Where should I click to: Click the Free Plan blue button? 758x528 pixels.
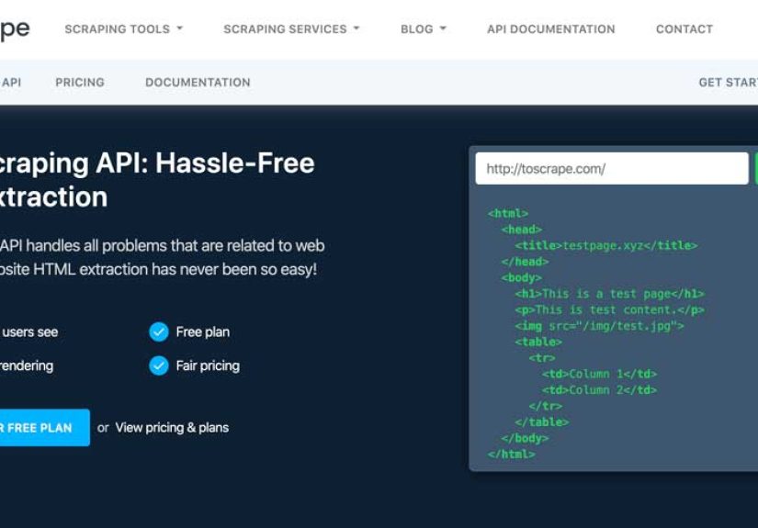tap(44, 428)
